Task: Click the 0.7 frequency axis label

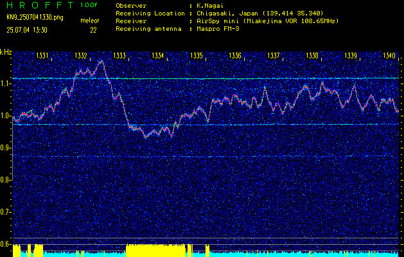Action: pos(5,212)
